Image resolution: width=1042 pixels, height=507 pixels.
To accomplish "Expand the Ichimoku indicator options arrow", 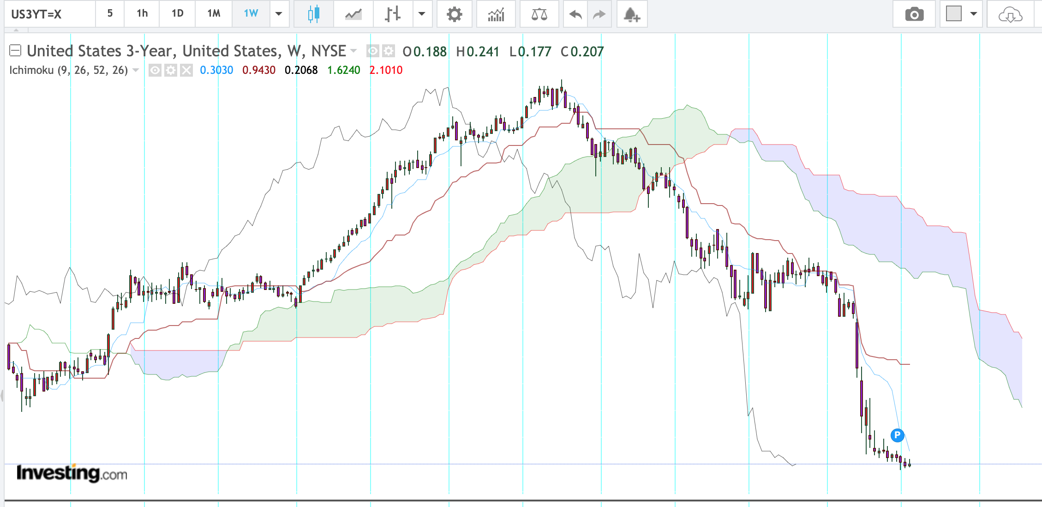I will point(136,70).
